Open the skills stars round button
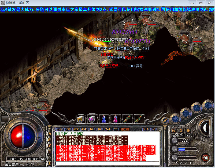The image size is (215, 168). (x=197, y=108)
